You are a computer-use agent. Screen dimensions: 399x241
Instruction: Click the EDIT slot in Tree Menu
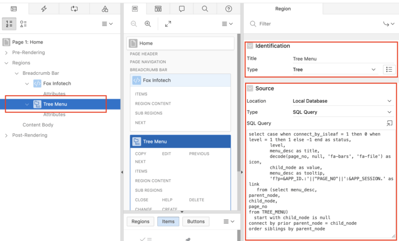tap(166, 154)
